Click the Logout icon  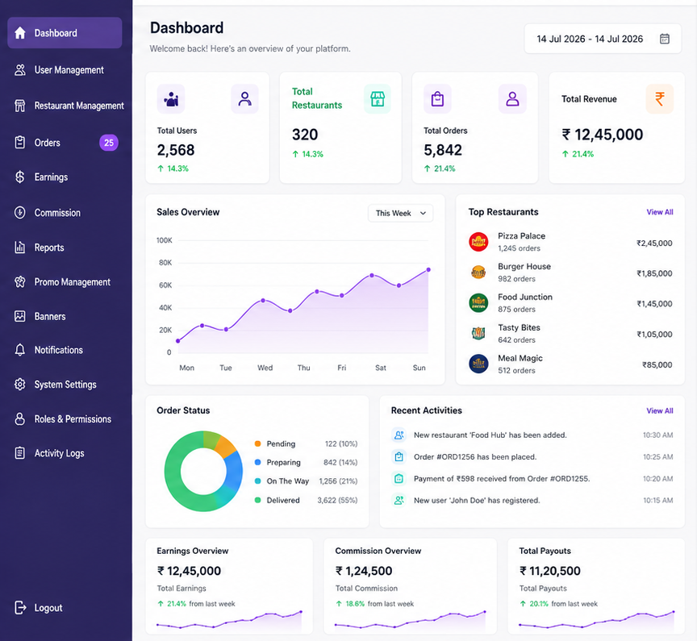(20, 607)
